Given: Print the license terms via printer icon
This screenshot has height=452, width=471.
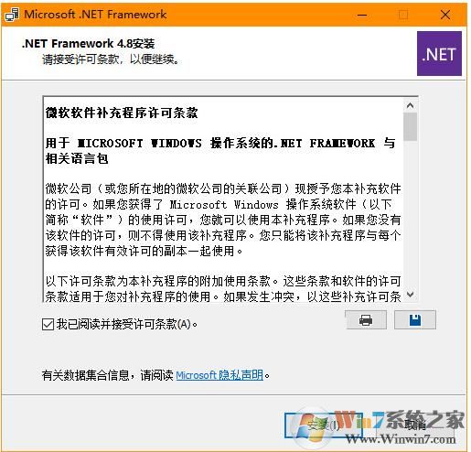Looking at the screenshot, I should coord(366,320).
